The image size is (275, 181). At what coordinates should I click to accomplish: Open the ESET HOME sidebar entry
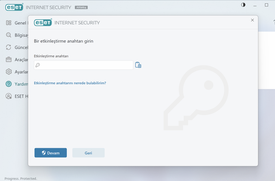[17, 96]
